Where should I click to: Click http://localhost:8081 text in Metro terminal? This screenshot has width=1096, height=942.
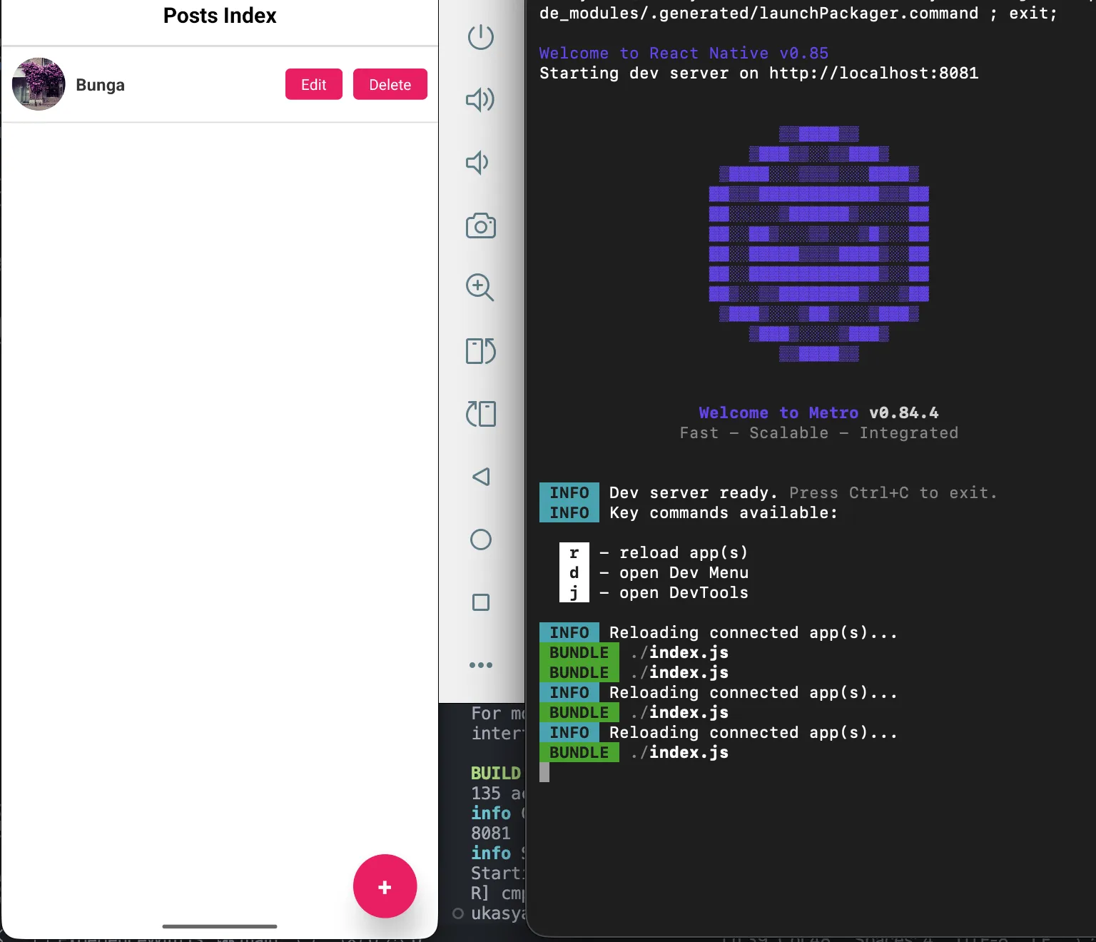[873, 74]
